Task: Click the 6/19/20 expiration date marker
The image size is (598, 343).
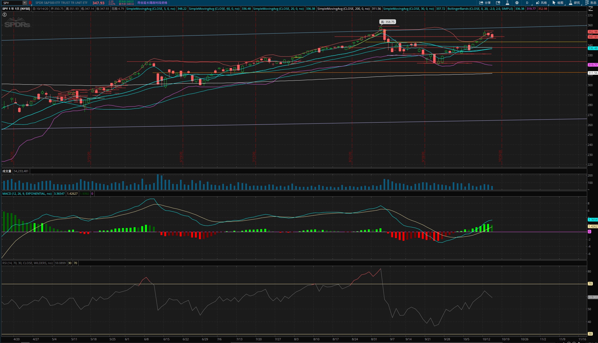Action: (181, 157)
